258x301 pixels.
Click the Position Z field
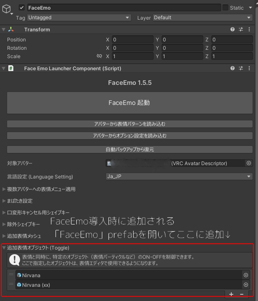click(x=232, y=40)
